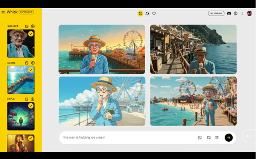Image resolution: width=256 pixels, height=159 pixels.
Task: Click the dice icon in prompt bar
Action: pyautogui.click(x=200, y=138)
